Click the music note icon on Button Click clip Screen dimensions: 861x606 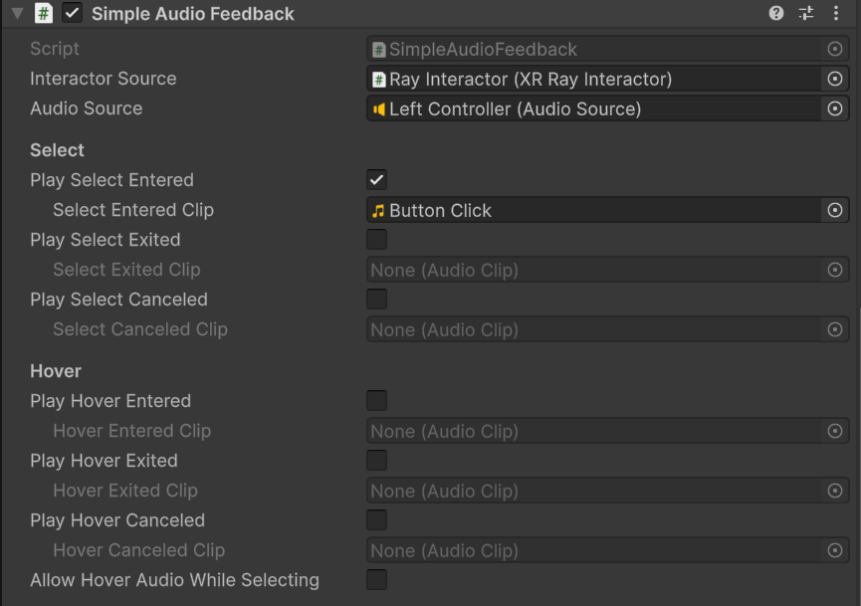tap(377, 210)
